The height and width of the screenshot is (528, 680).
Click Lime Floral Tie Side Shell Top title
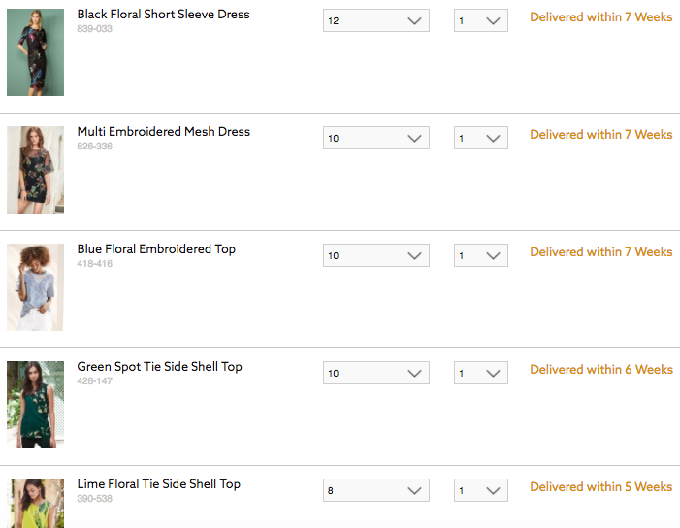158,484
